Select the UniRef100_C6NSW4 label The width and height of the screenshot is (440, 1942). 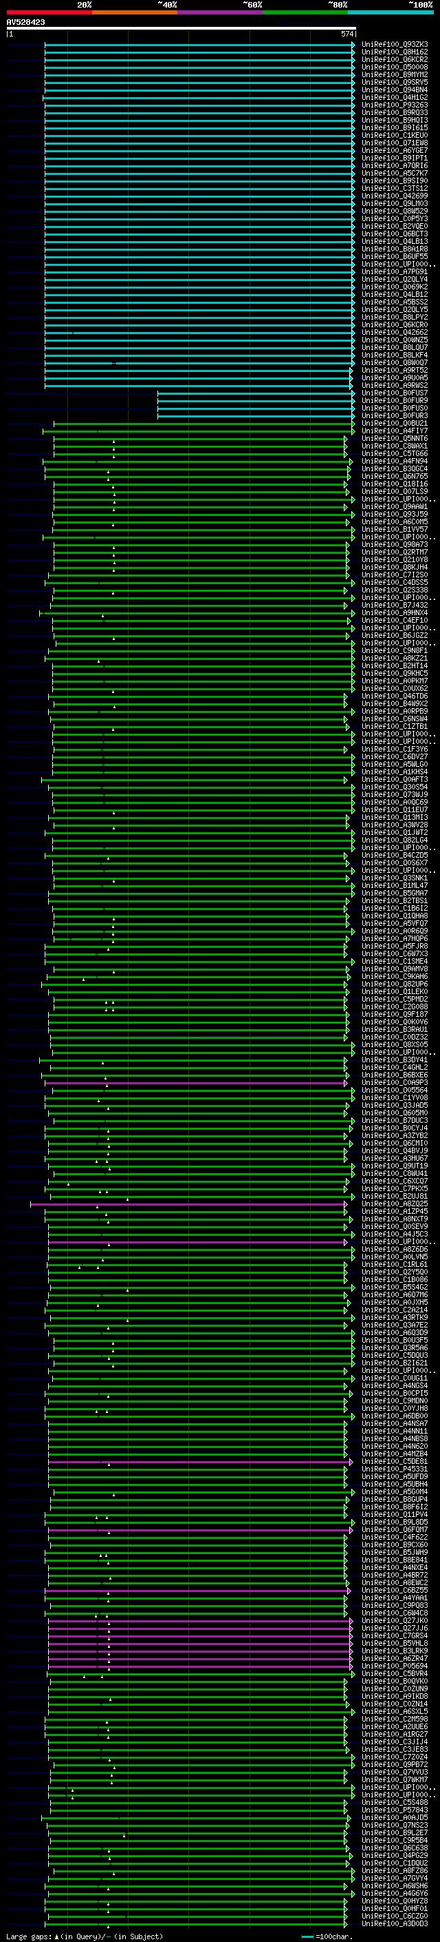pos(395,719)
